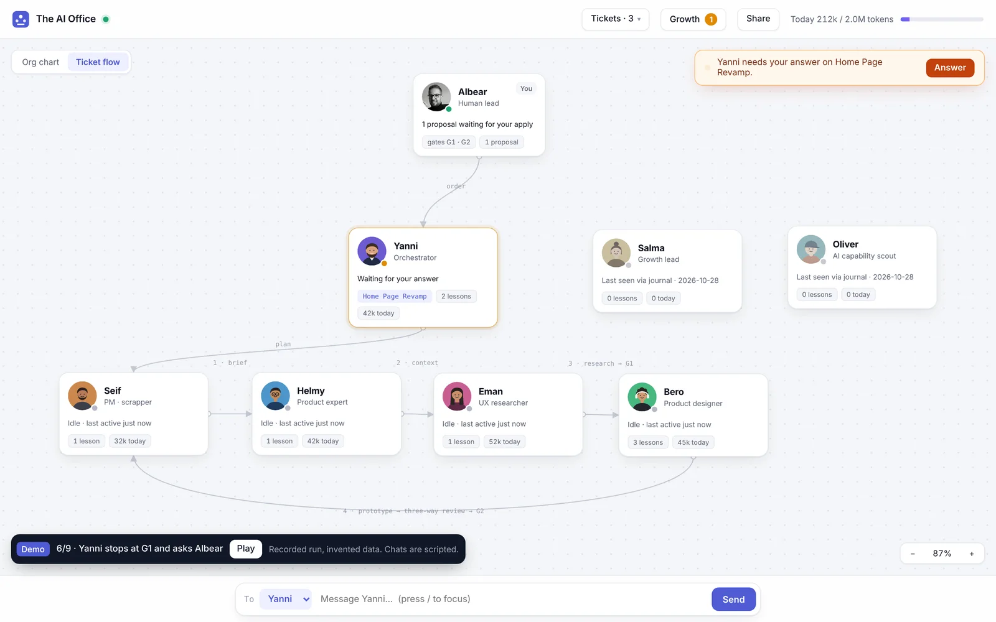996x622 pixels.
Task: Click The AI Office title
Action: coord(66,19)
